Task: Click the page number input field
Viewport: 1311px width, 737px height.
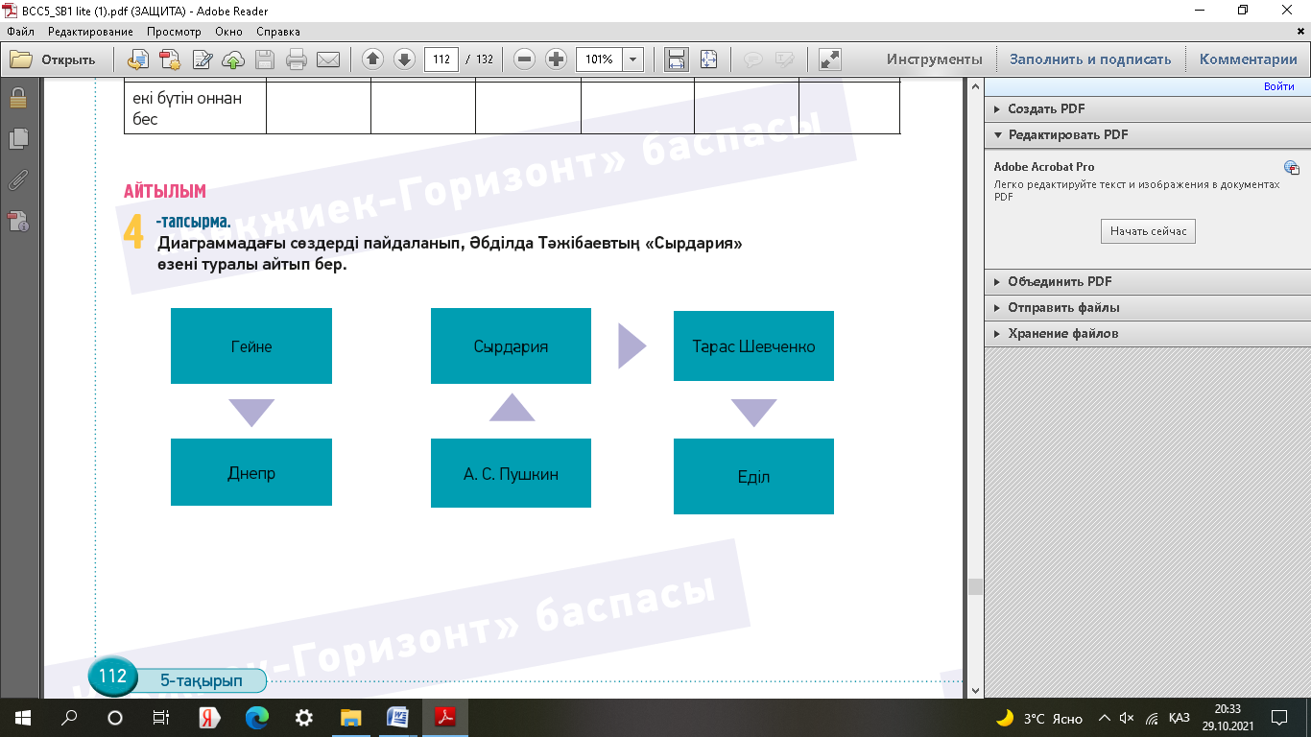Action: click(441, 59)
